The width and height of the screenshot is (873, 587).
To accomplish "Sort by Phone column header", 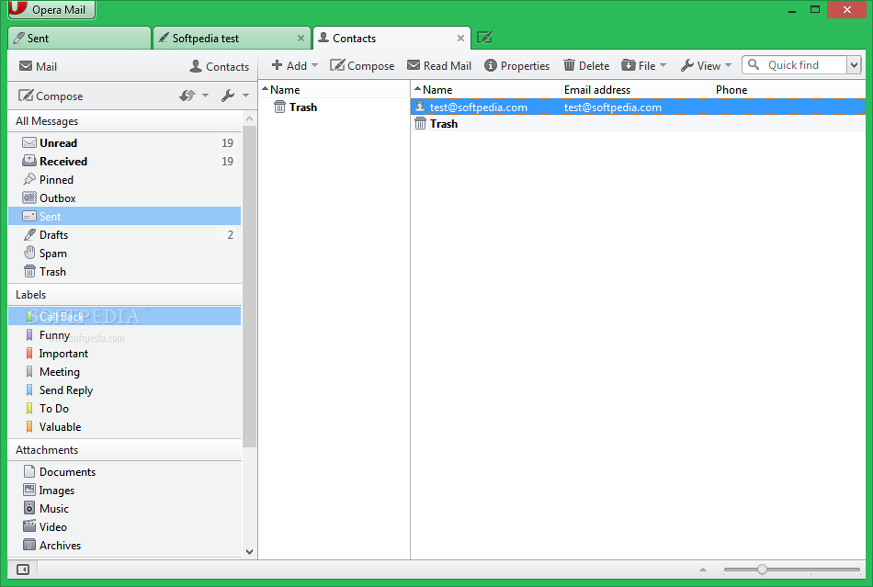I will 789,90.
